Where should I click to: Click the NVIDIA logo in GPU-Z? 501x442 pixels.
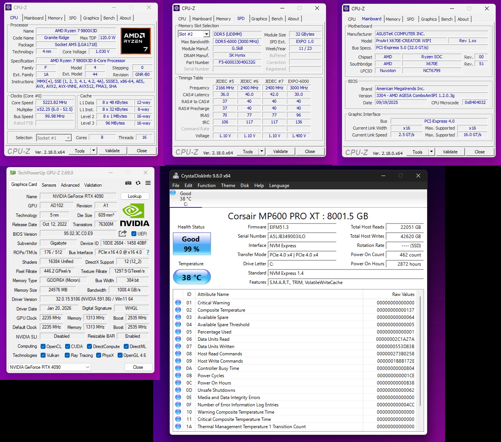tap(134, 215)
